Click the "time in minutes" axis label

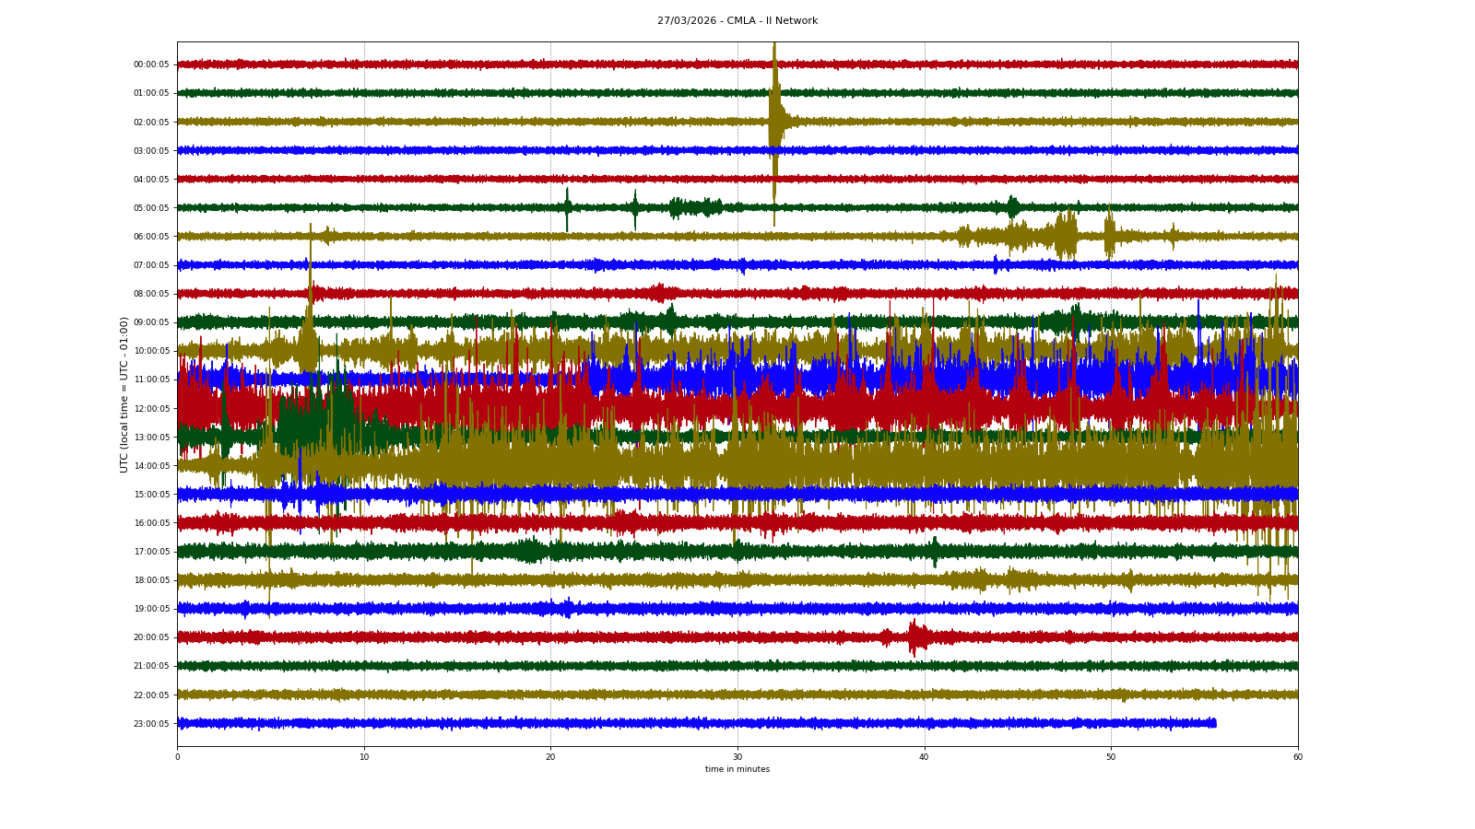(x=737, y=769)
